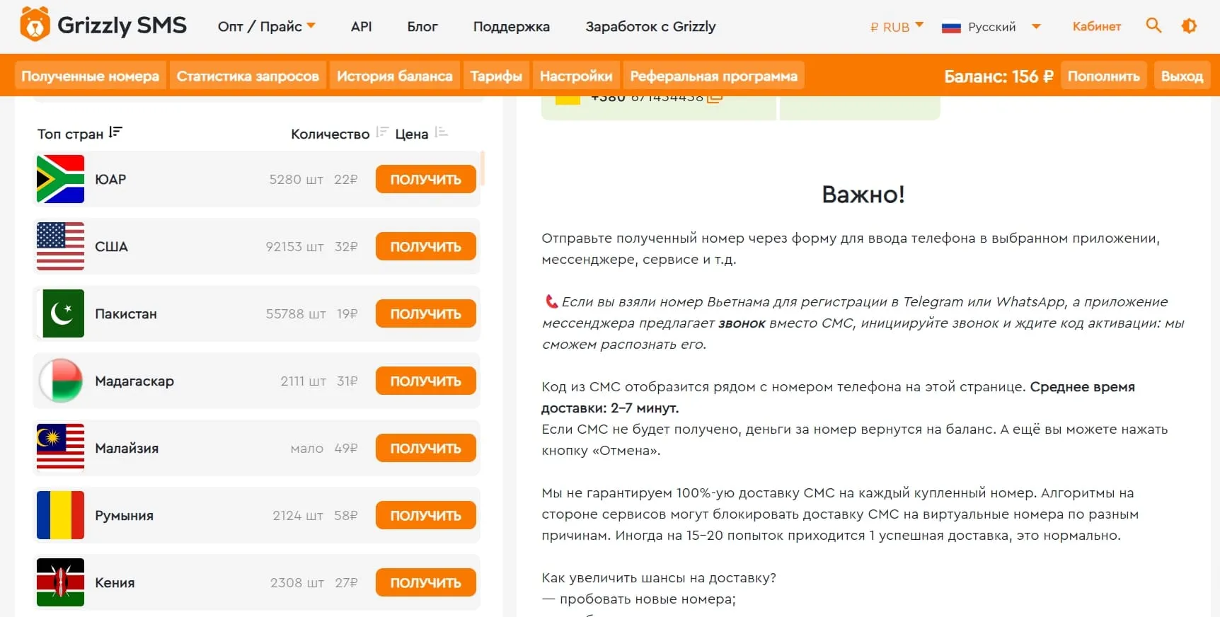This screenshot has height=617, width=1220.
Task: Open the Кабинет link
Action: click(1096, 27)
